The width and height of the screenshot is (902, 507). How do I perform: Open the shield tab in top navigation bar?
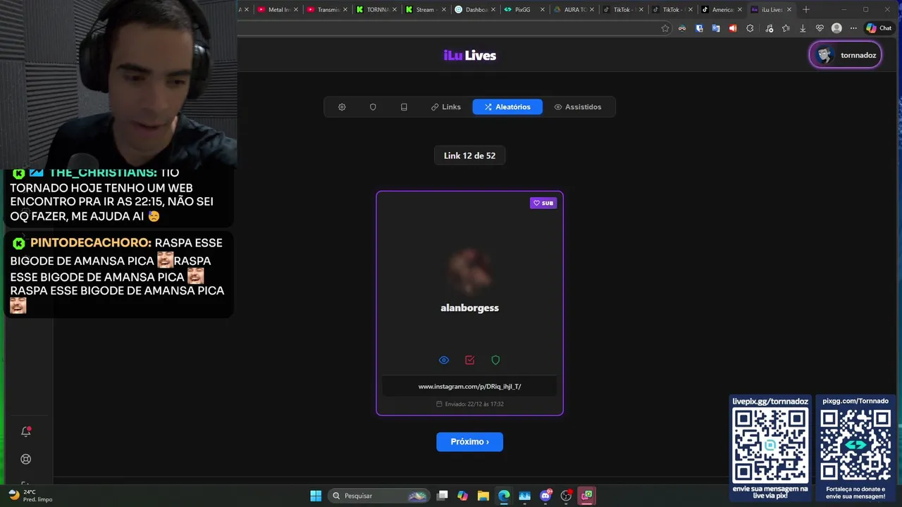tap(373, 107)
